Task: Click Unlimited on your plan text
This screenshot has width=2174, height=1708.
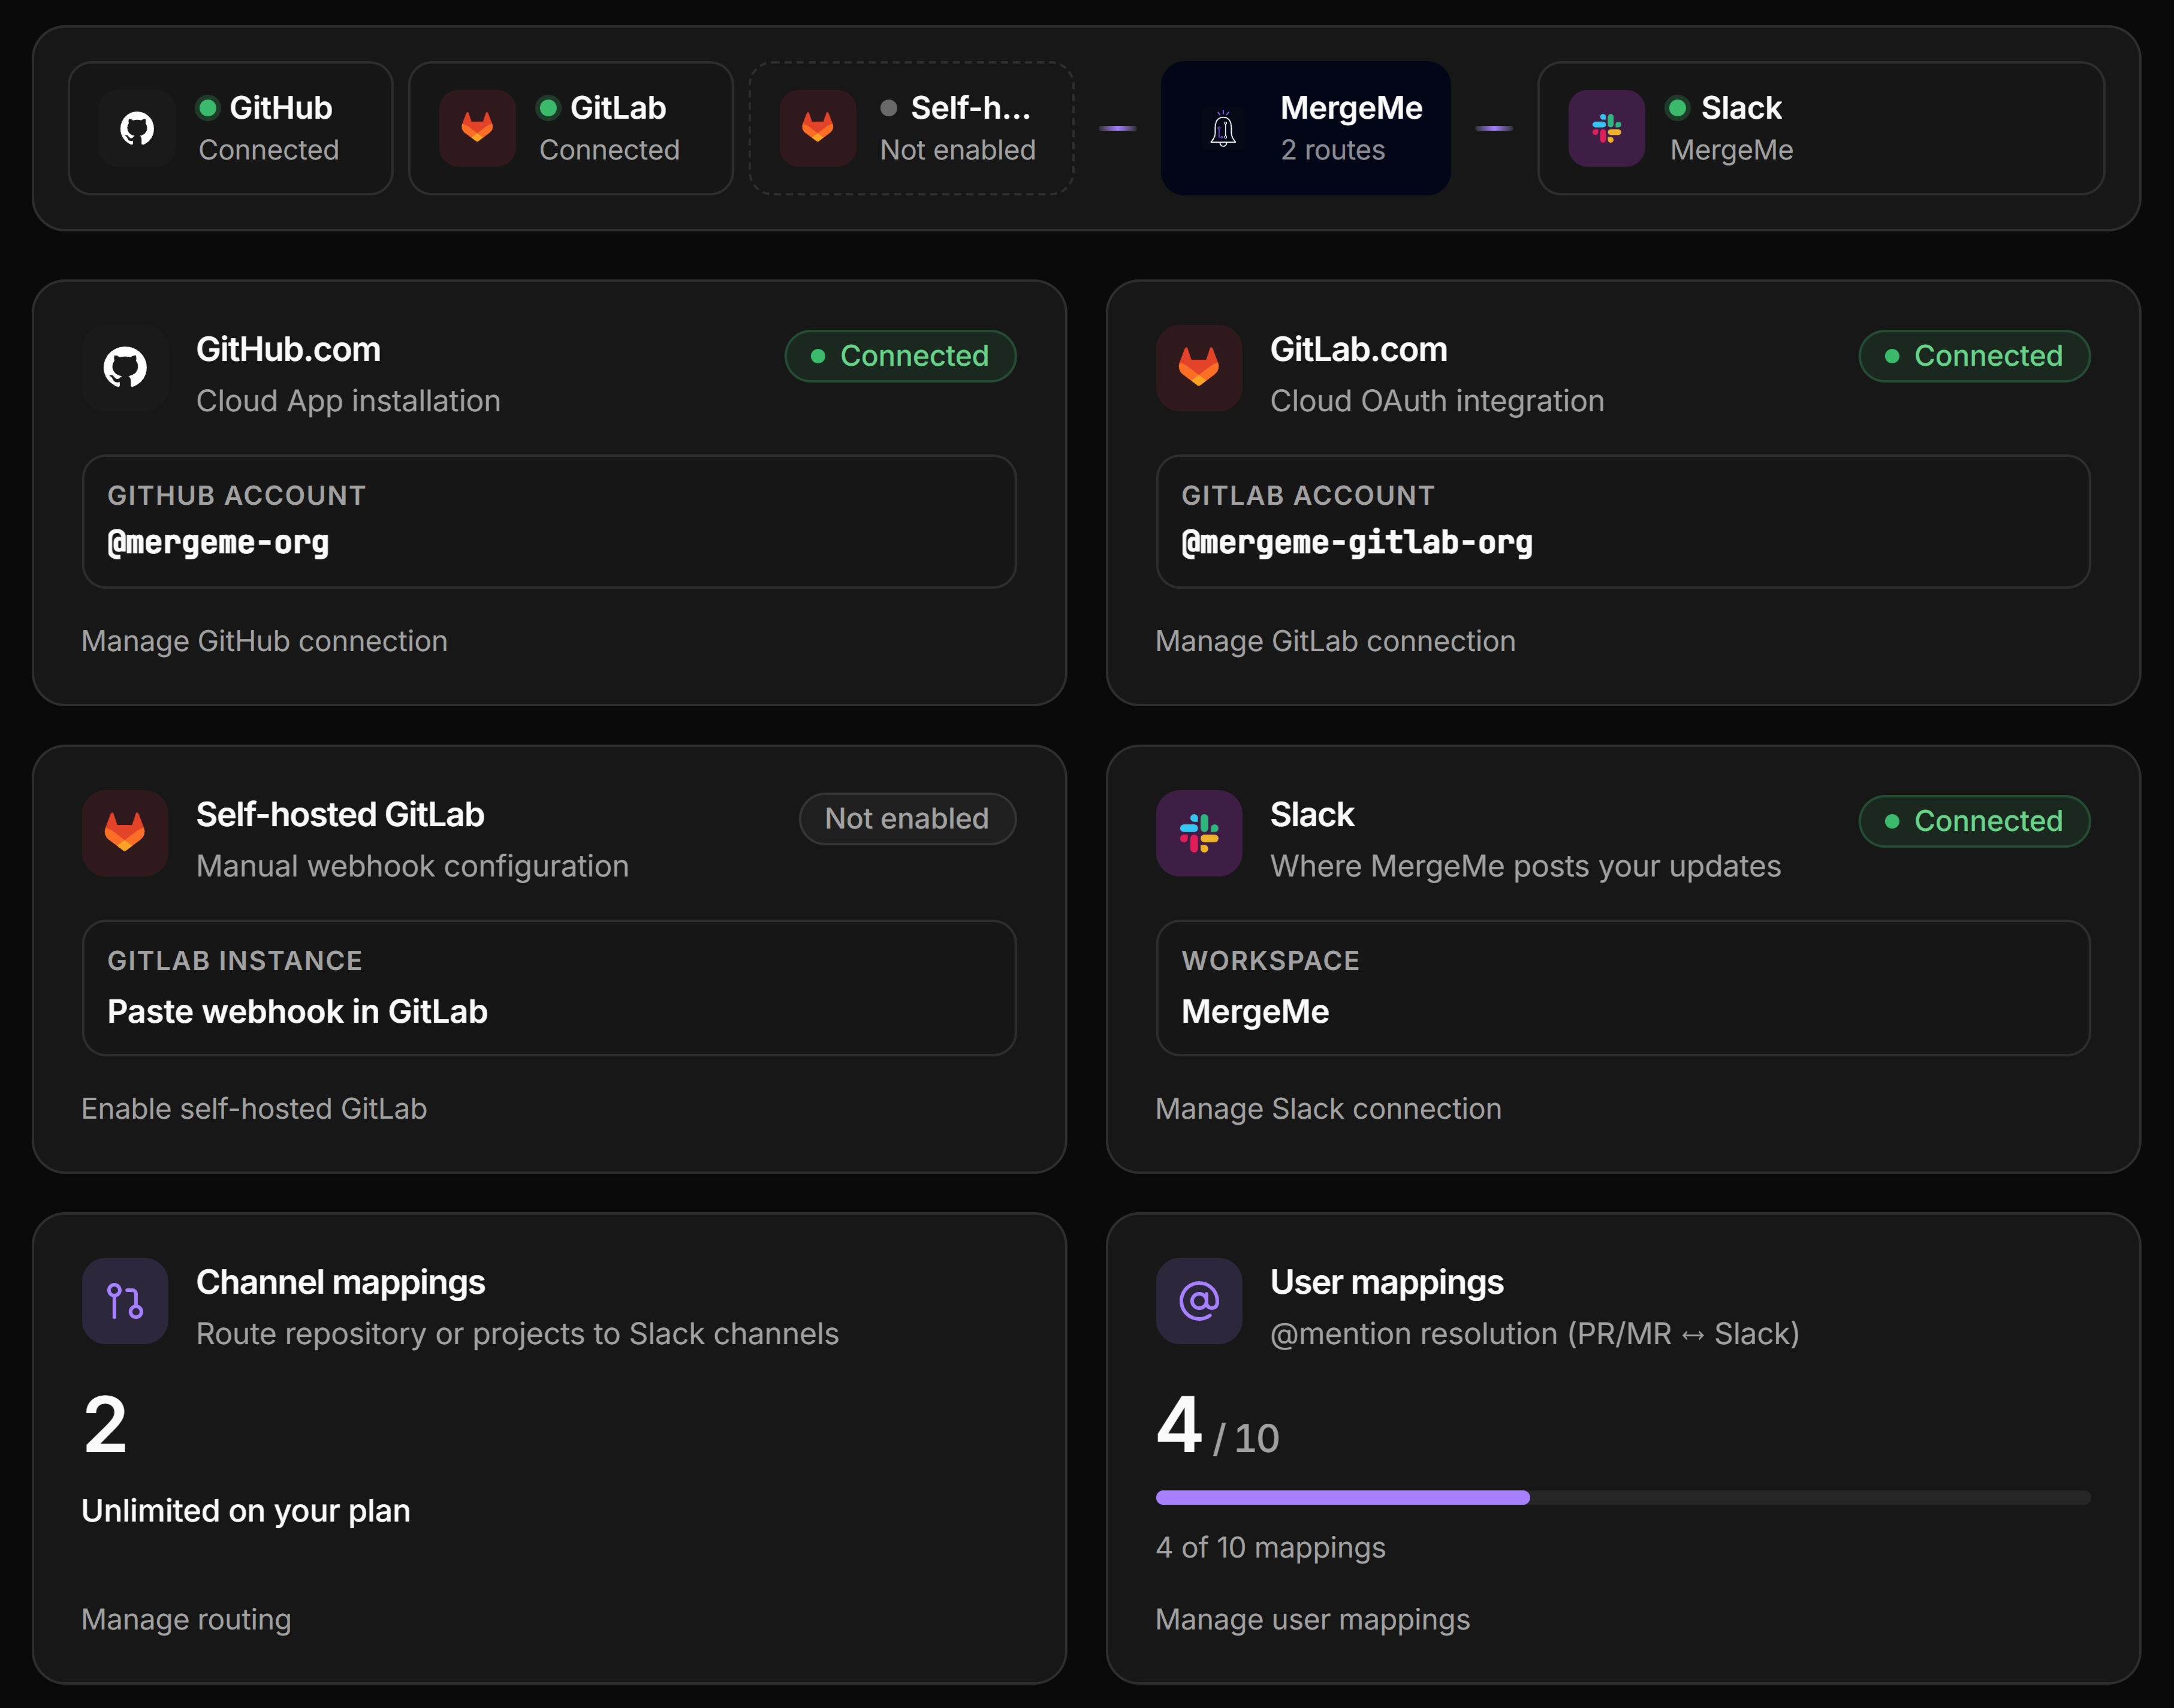Action: click(246, 1510)
